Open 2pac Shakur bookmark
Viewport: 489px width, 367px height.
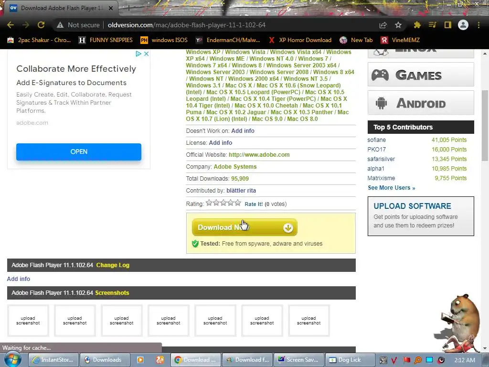(39, 40)
